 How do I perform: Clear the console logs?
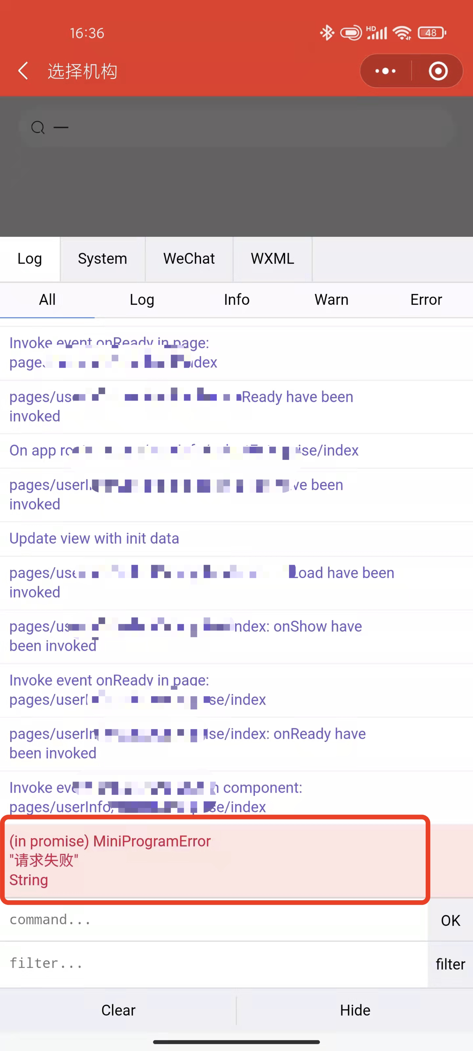pos(118,1010)
